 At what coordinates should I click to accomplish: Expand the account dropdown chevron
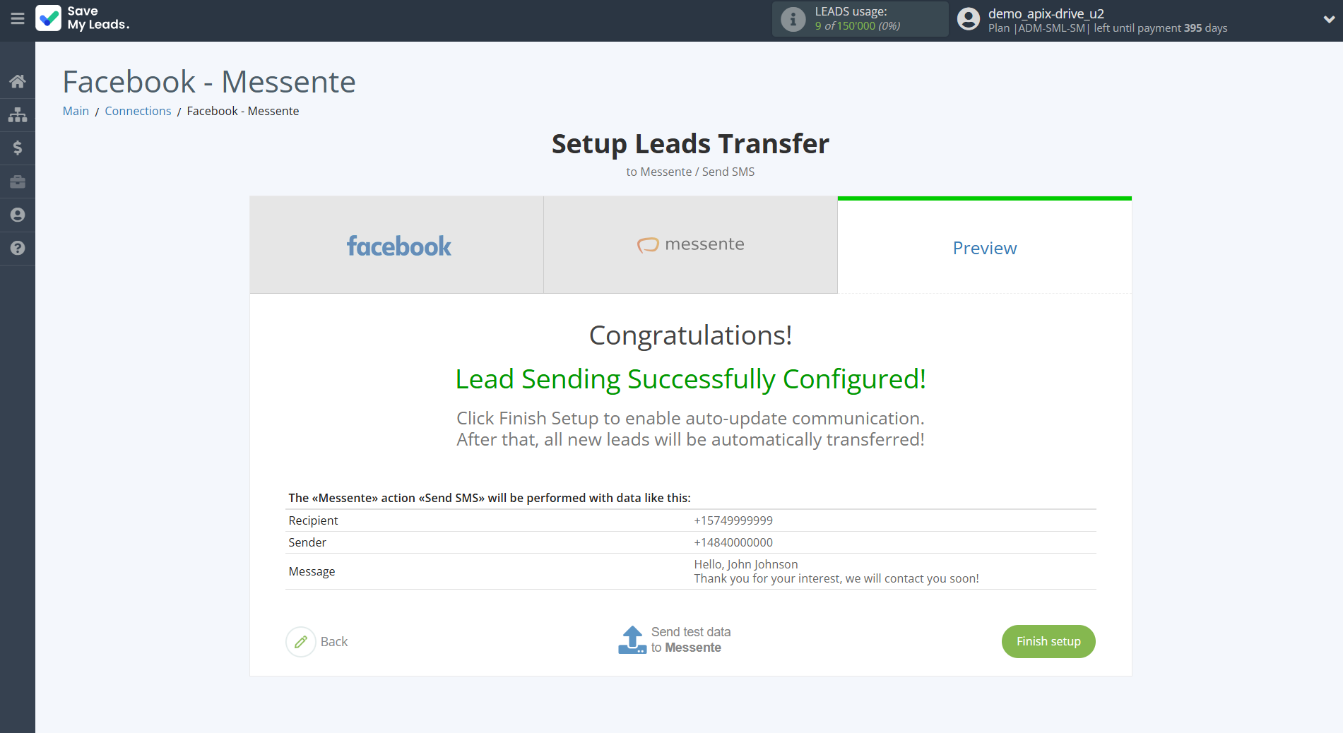click(x=1328, y=19)
